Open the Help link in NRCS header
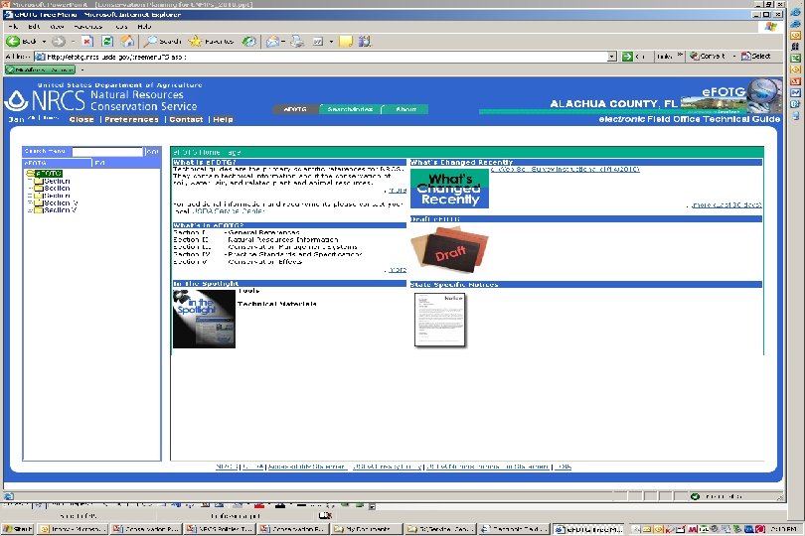The image size is (805, 536). 223,119
